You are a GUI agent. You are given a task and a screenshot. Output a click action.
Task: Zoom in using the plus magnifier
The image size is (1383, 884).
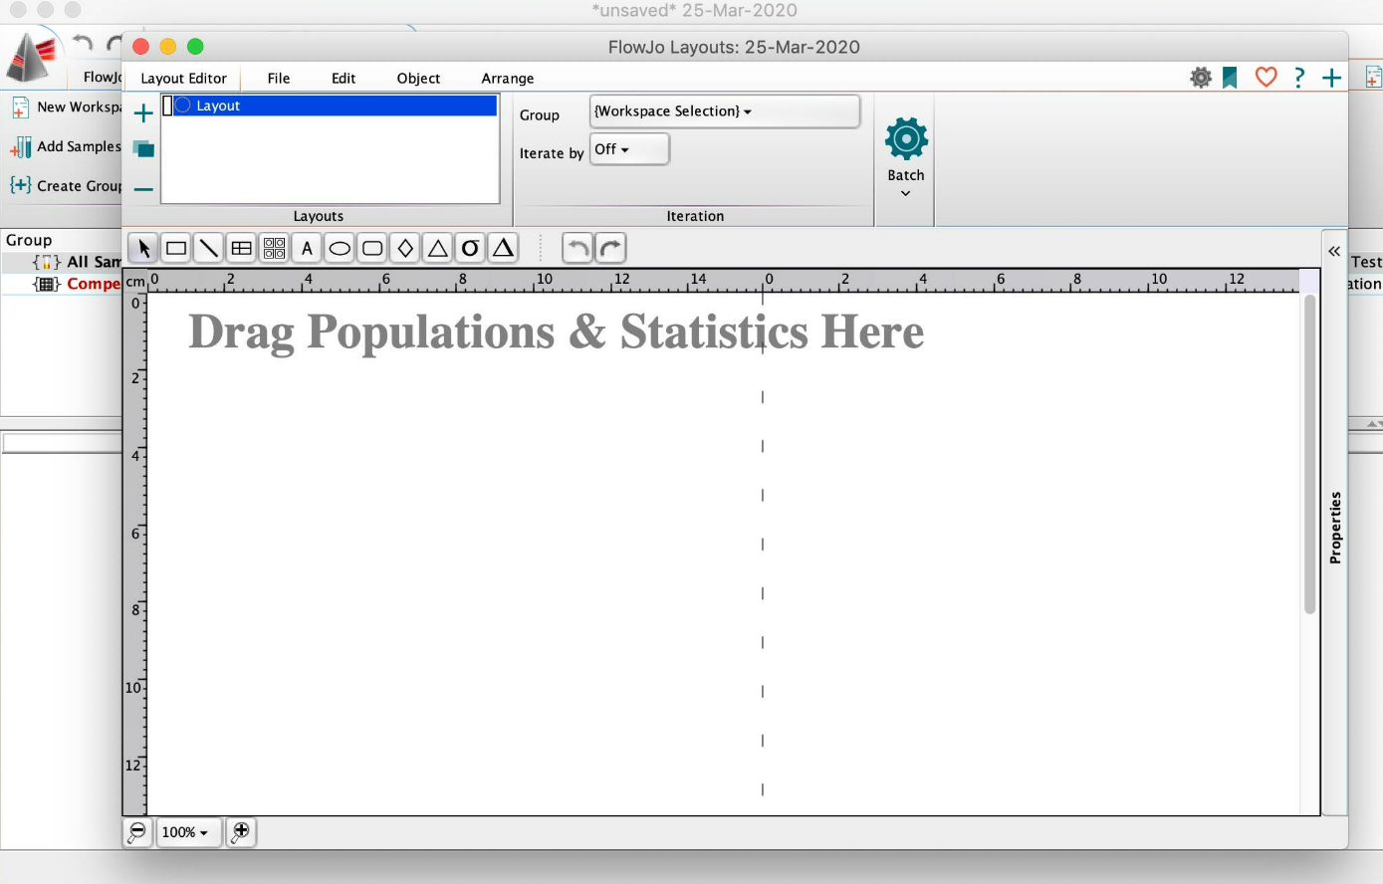tap(241, 832)
